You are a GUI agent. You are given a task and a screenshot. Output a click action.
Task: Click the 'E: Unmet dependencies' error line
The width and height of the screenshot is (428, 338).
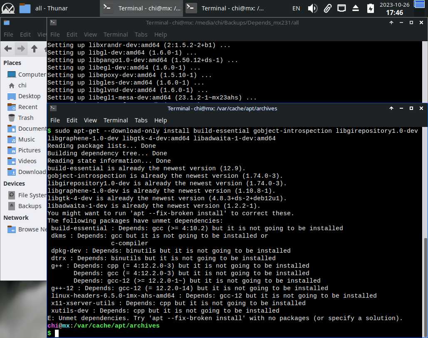point(225,318)
